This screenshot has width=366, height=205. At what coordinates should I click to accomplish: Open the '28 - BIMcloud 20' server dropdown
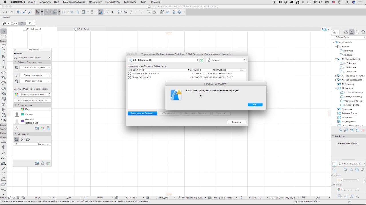pos(163,60)
